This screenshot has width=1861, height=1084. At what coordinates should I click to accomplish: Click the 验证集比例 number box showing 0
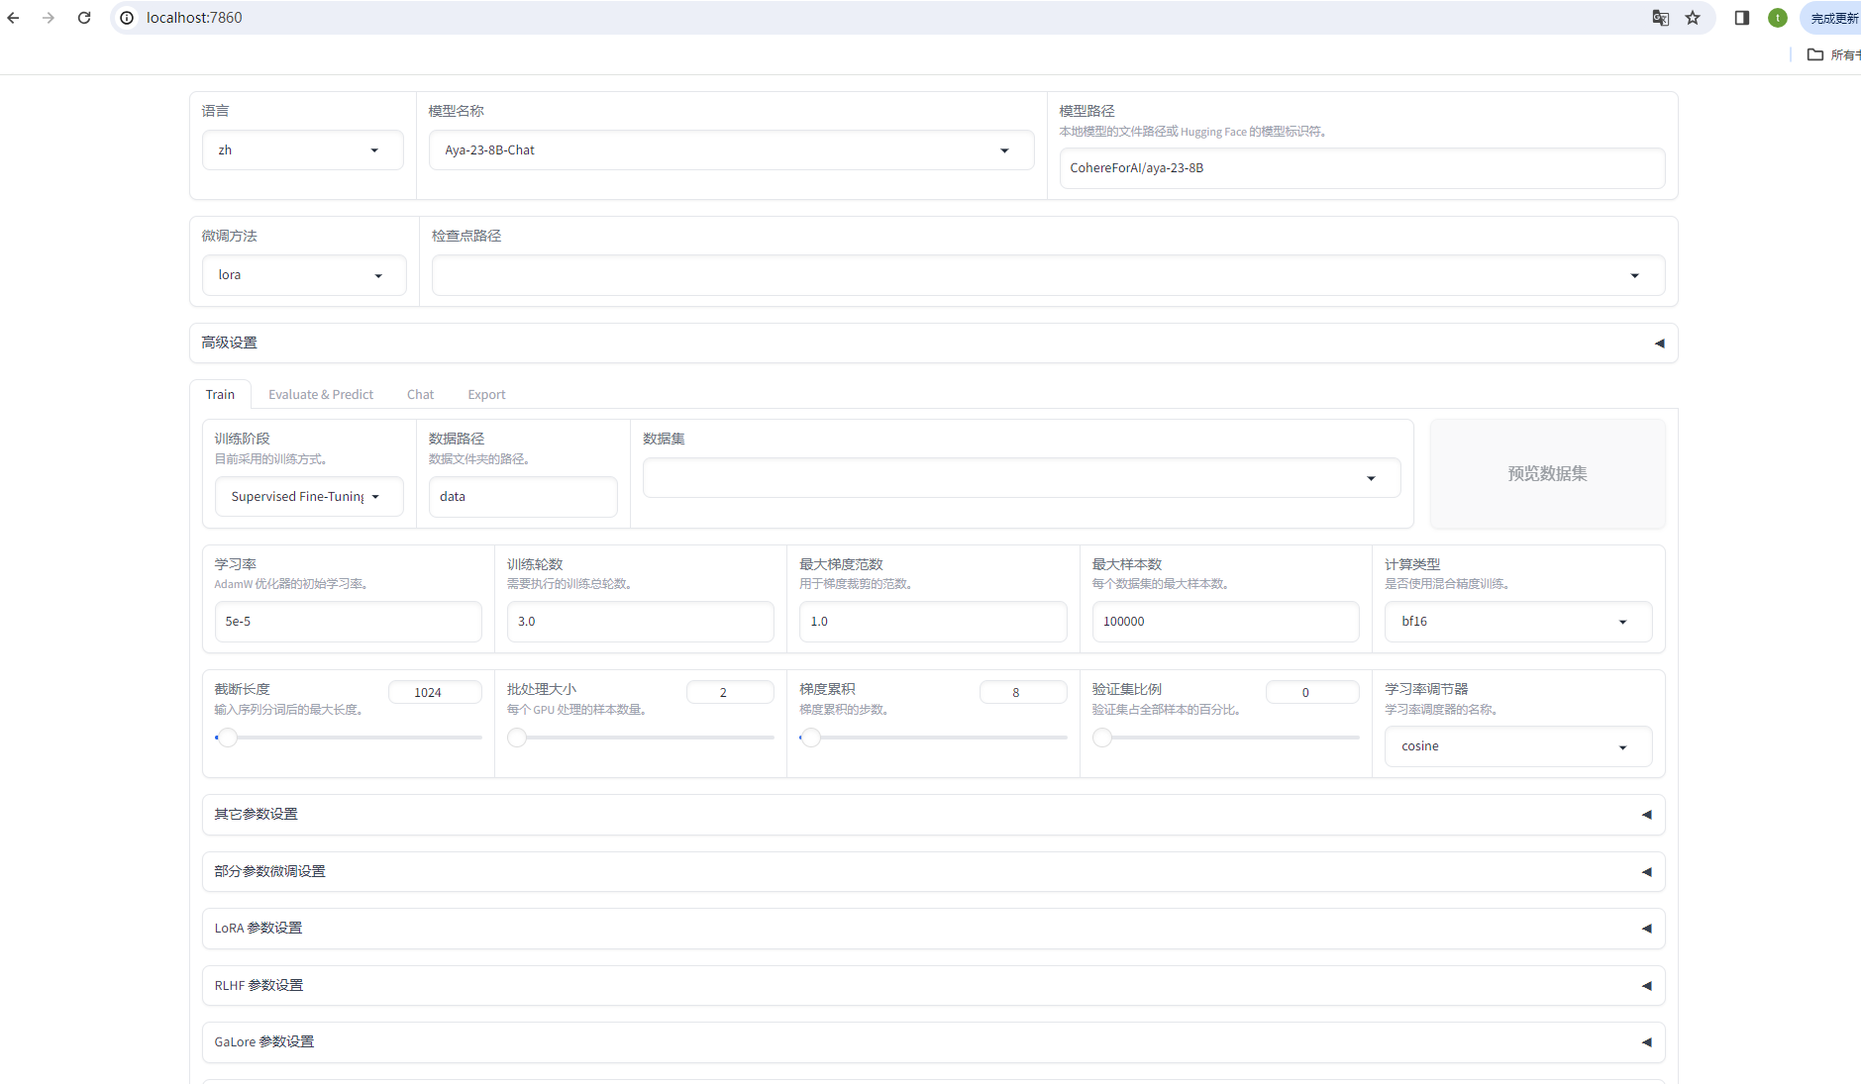pos(1312,692)
